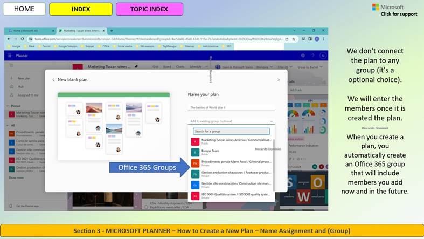The height and width of the screenshot is (239, 424).
Task: Switch to the Board view tab
Action: pos(167,66)
